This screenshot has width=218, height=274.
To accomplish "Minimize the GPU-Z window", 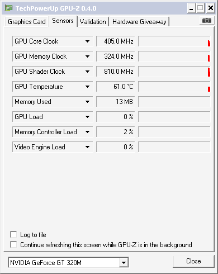I will [x=191, y=8].
